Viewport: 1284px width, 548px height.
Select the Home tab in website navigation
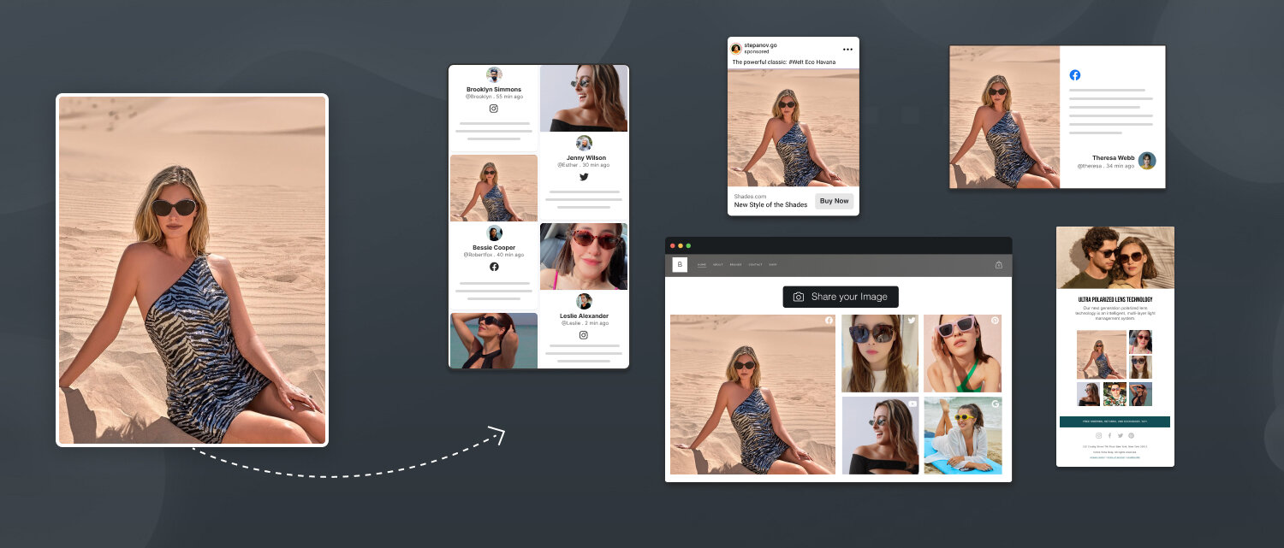(702, 265)
